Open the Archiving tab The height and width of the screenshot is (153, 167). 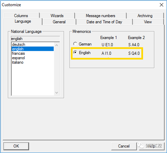tap(145, 16)
